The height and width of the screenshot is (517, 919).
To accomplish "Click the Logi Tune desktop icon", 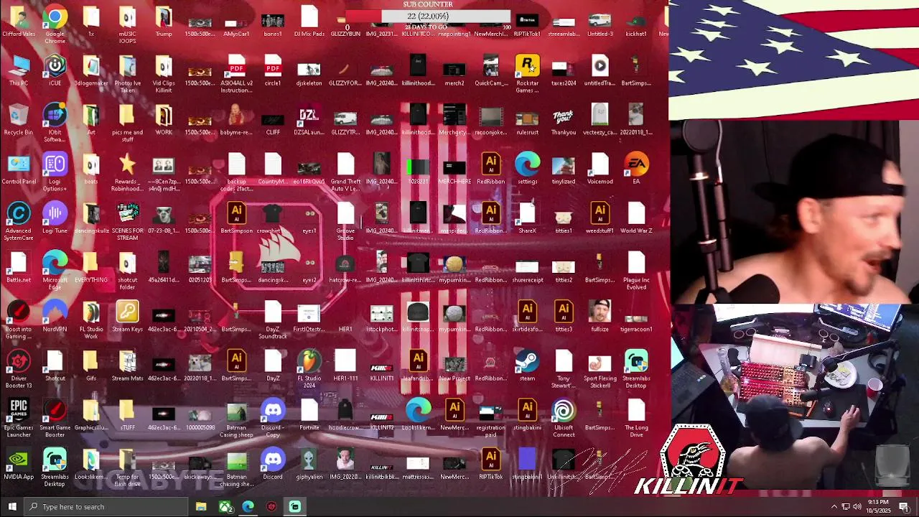I will [x=55, y=219].
